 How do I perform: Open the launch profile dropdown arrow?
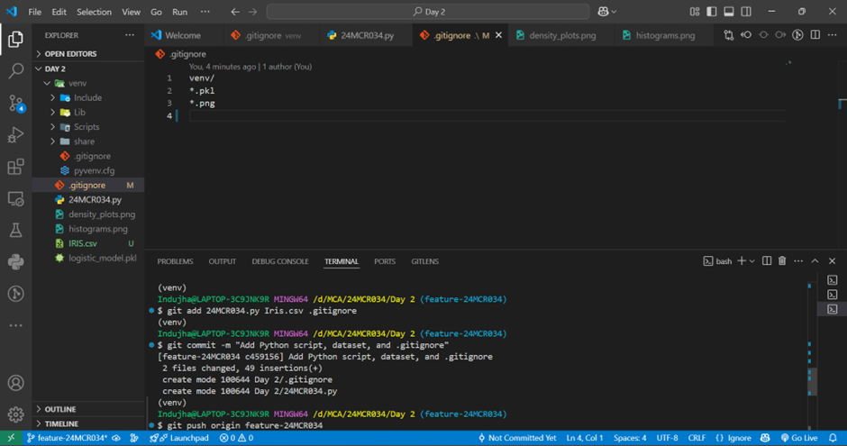tap(751, 261)
